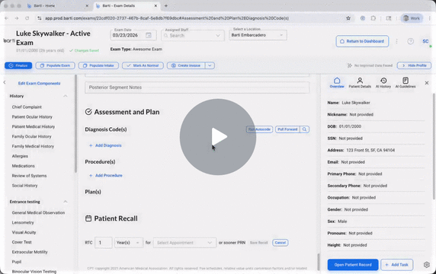436x274 pixels.
Task: Go to Cover Test section
Action: 21,242
